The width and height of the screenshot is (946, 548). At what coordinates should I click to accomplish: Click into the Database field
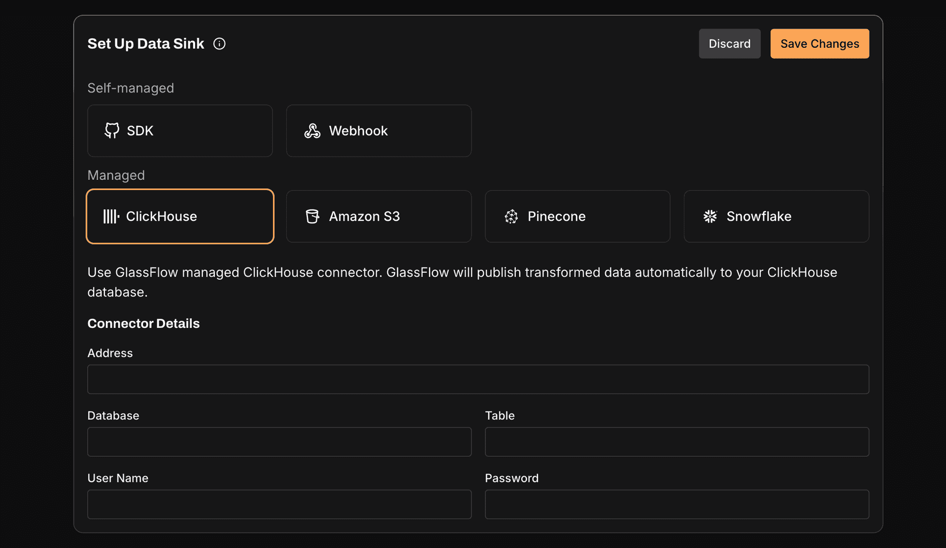pos(279,442)
